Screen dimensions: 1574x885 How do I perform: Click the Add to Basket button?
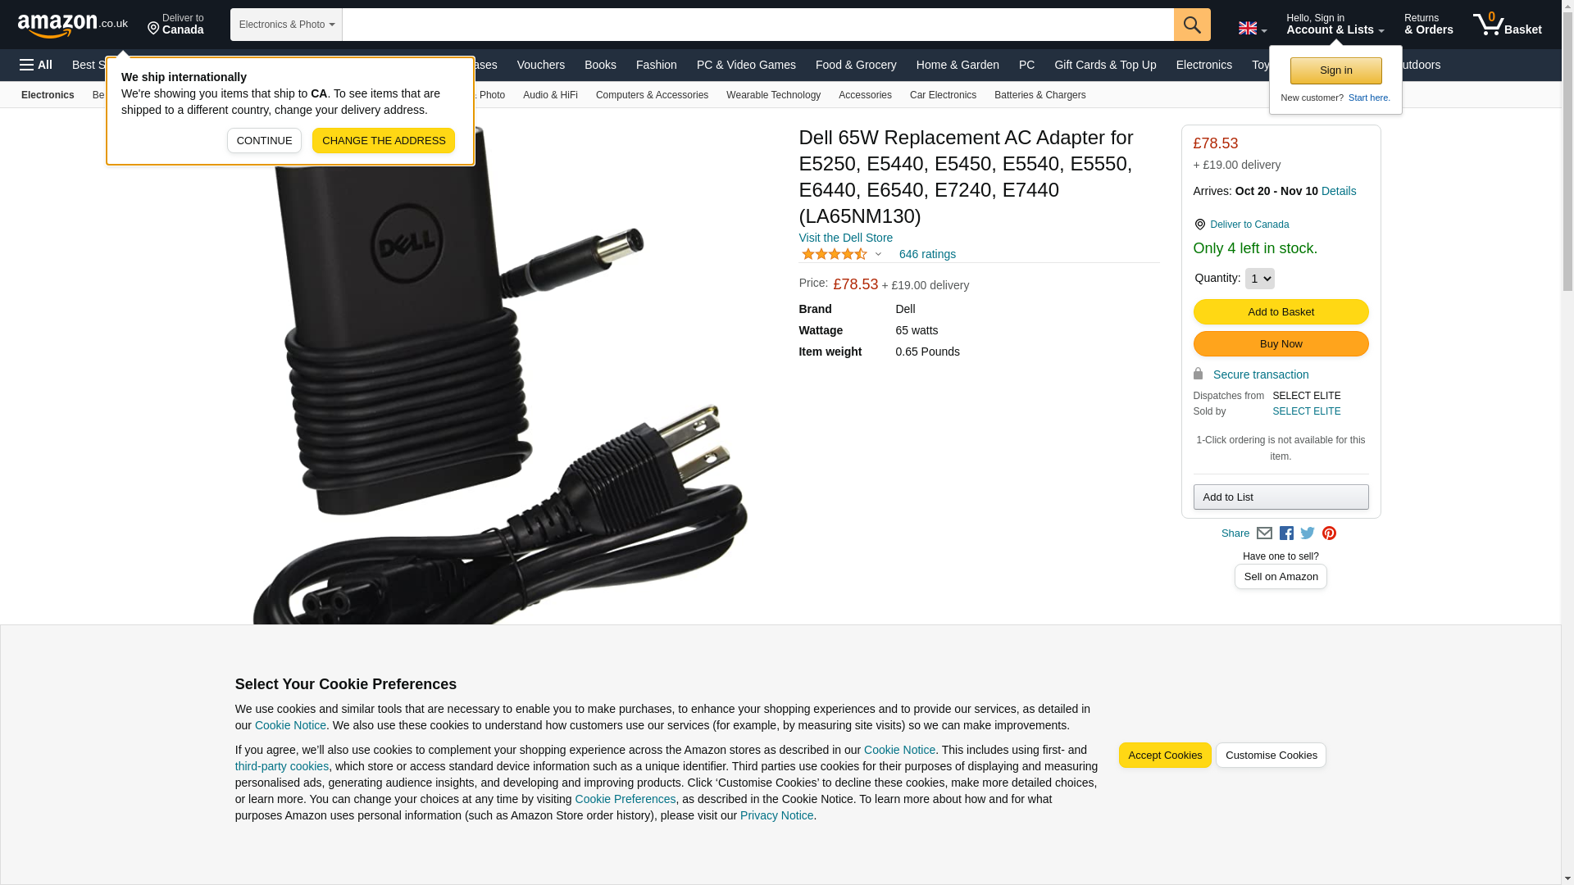(1281, 312)
